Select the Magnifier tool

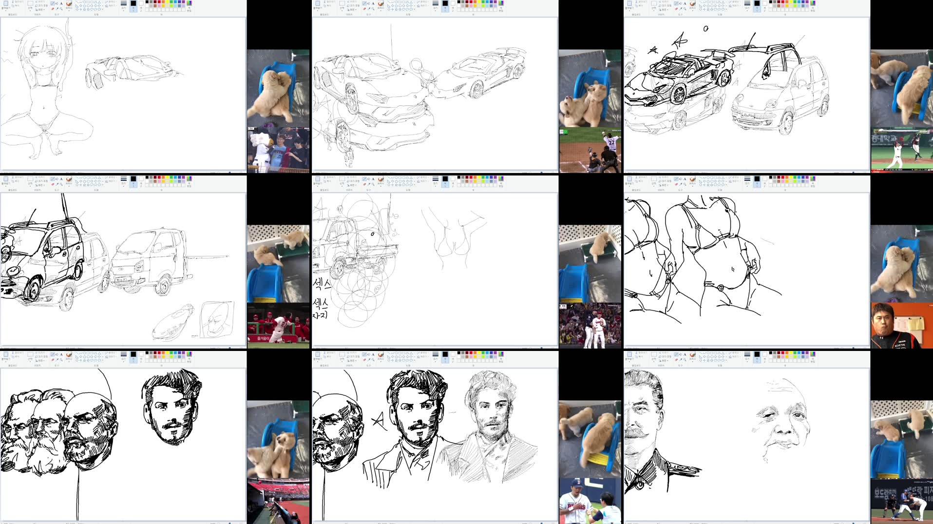[x=61, y=9]
